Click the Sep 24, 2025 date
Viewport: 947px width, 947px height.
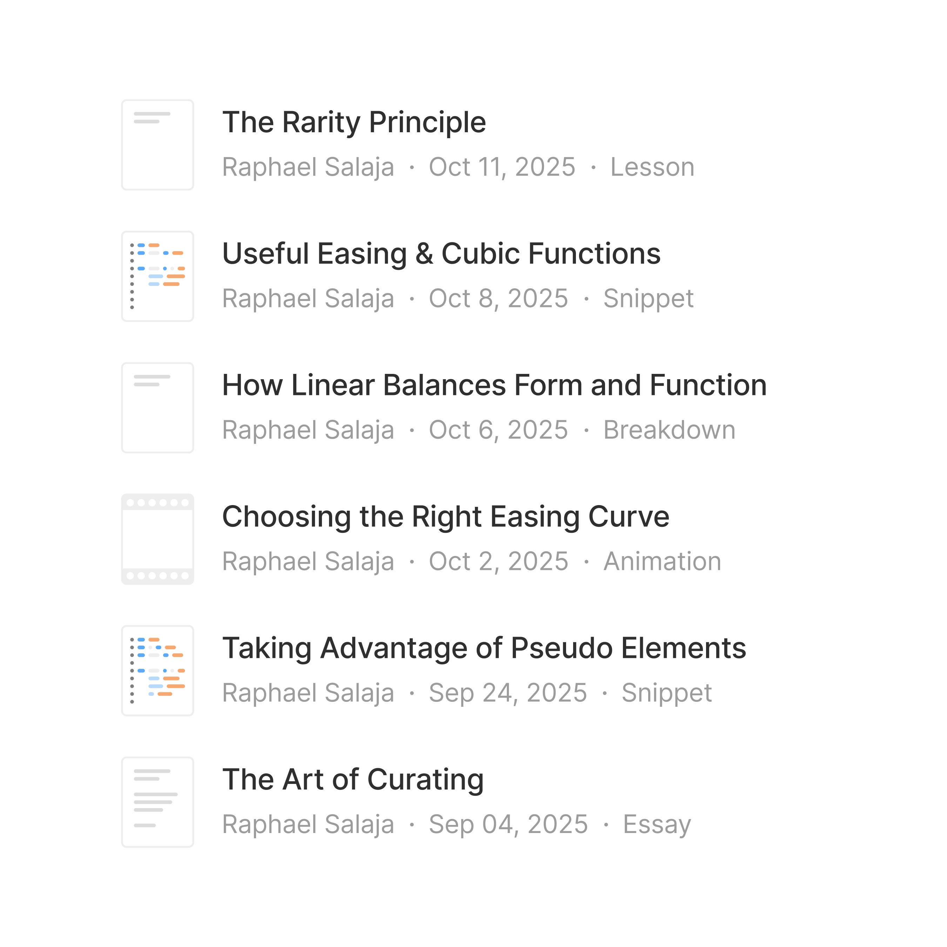click(508, 693)
